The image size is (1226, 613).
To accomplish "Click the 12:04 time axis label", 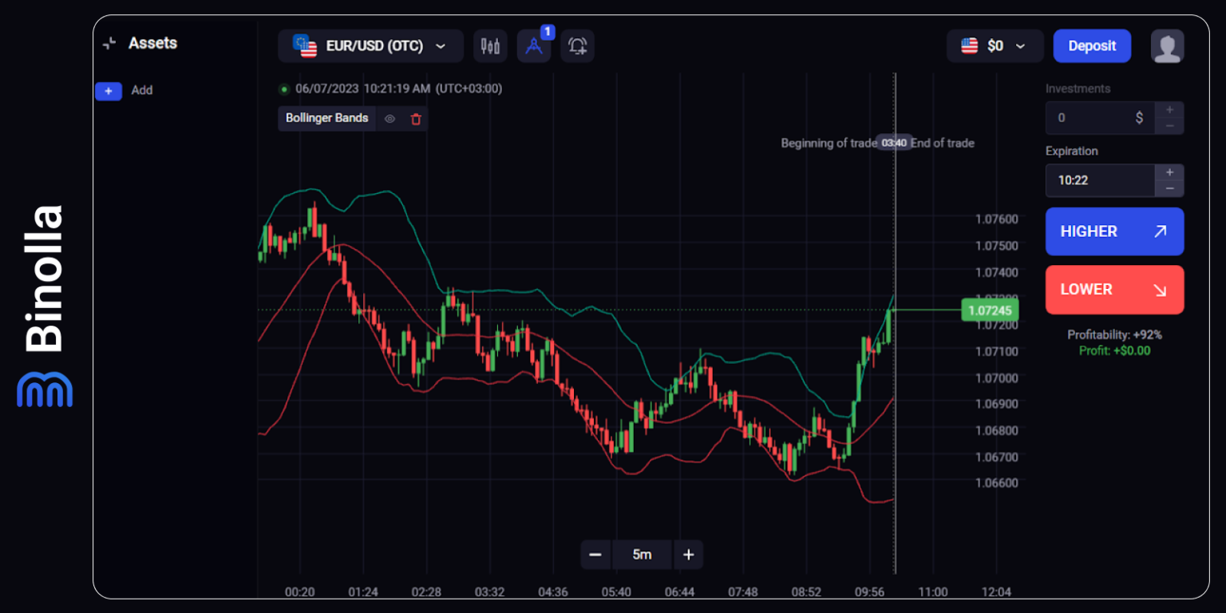I will (x=996, y=592).
